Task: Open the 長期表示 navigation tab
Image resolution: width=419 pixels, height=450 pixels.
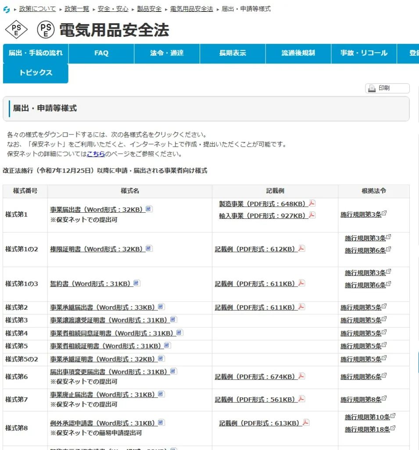Action: tap(233, 53)
